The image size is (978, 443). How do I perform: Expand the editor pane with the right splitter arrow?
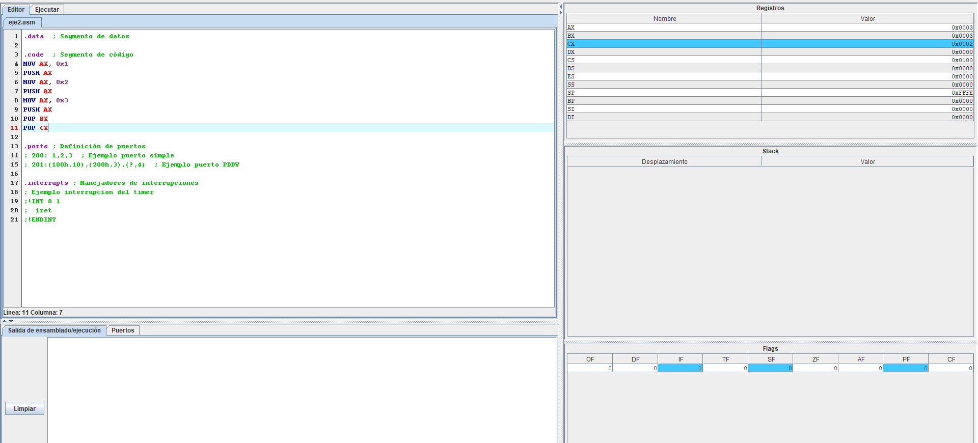561,12
